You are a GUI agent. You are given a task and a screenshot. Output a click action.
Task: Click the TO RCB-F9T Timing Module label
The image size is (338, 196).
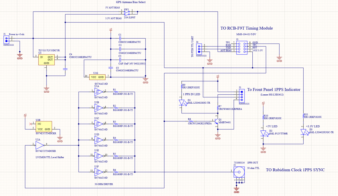246,28
